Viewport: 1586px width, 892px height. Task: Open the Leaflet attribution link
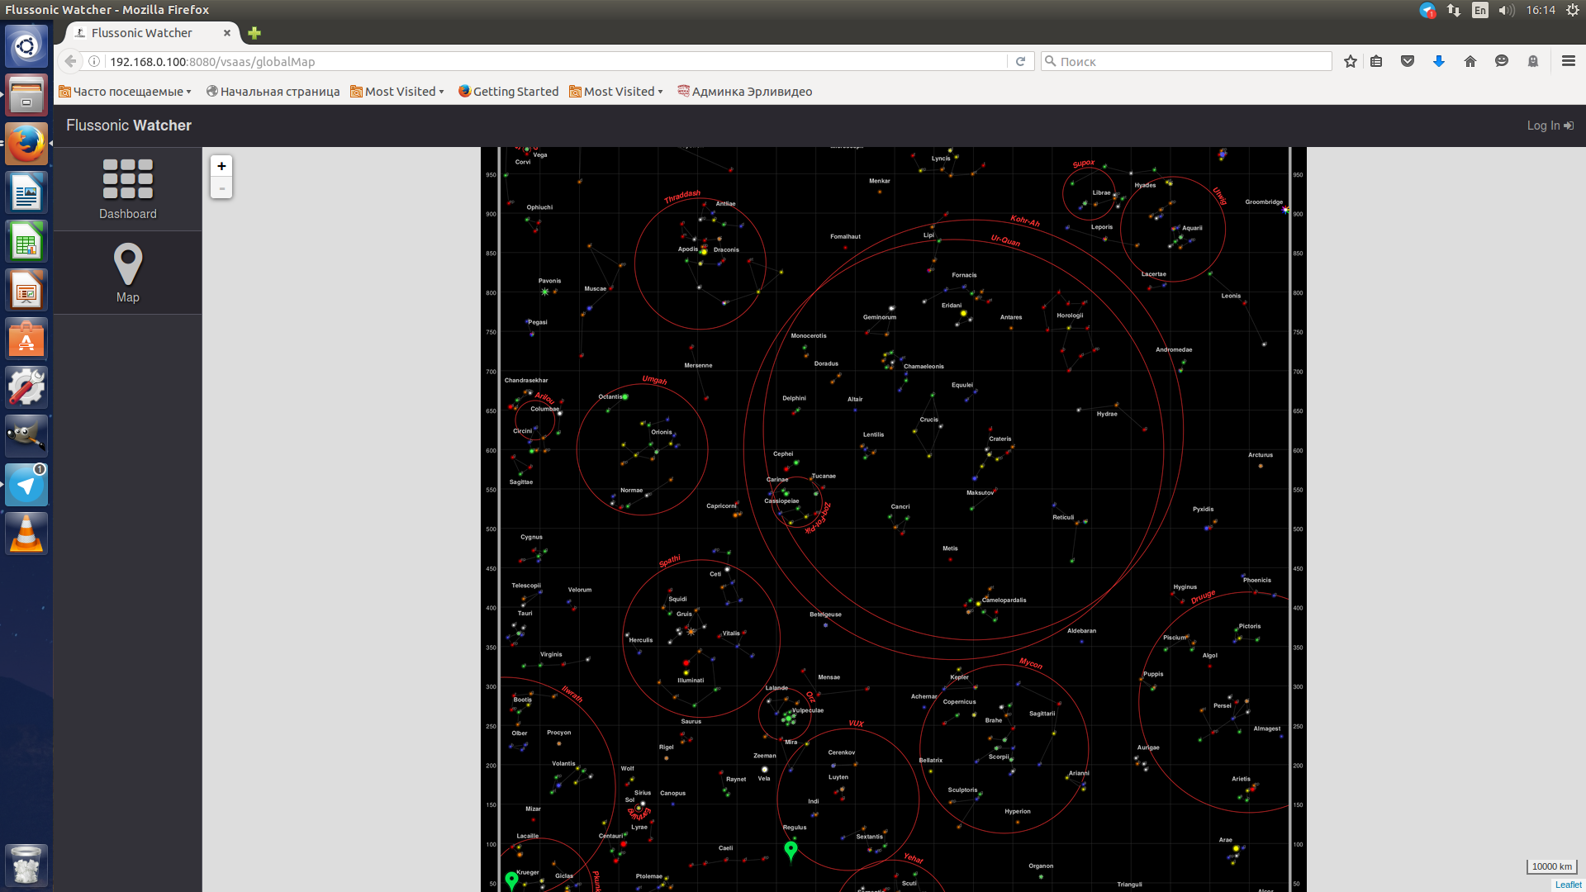[1568, 885]
